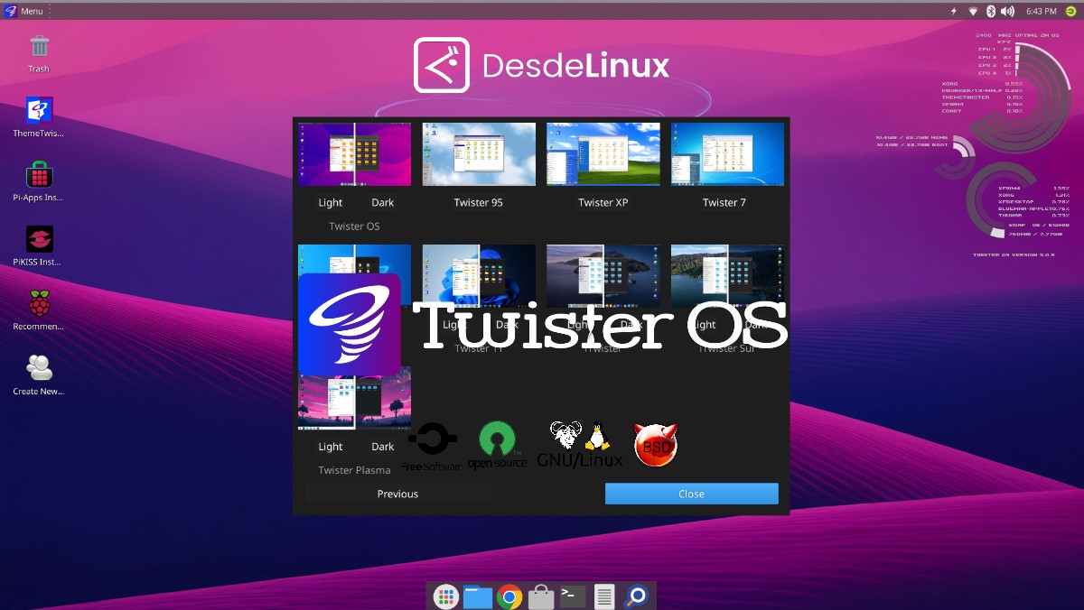Select the Twister XP theme button
The height and width of the screenshot is (610, 1084).
603,203
